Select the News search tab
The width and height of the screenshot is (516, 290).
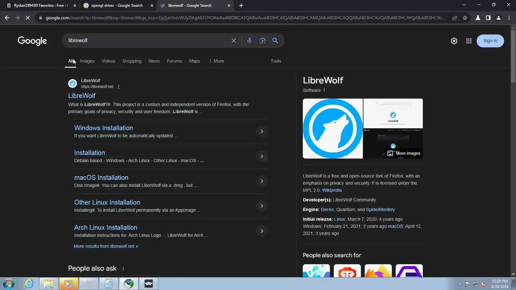[x=154, y=61]
